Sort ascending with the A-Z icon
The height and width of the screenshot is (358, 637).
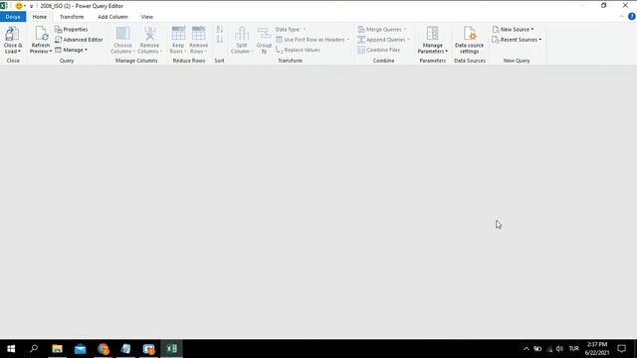point(220,29)
